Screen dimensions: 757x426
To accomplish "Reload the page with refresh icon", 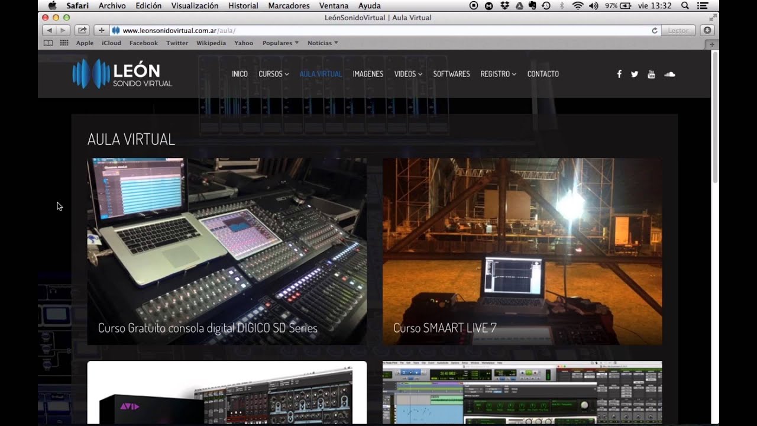I will pos(655,30).
